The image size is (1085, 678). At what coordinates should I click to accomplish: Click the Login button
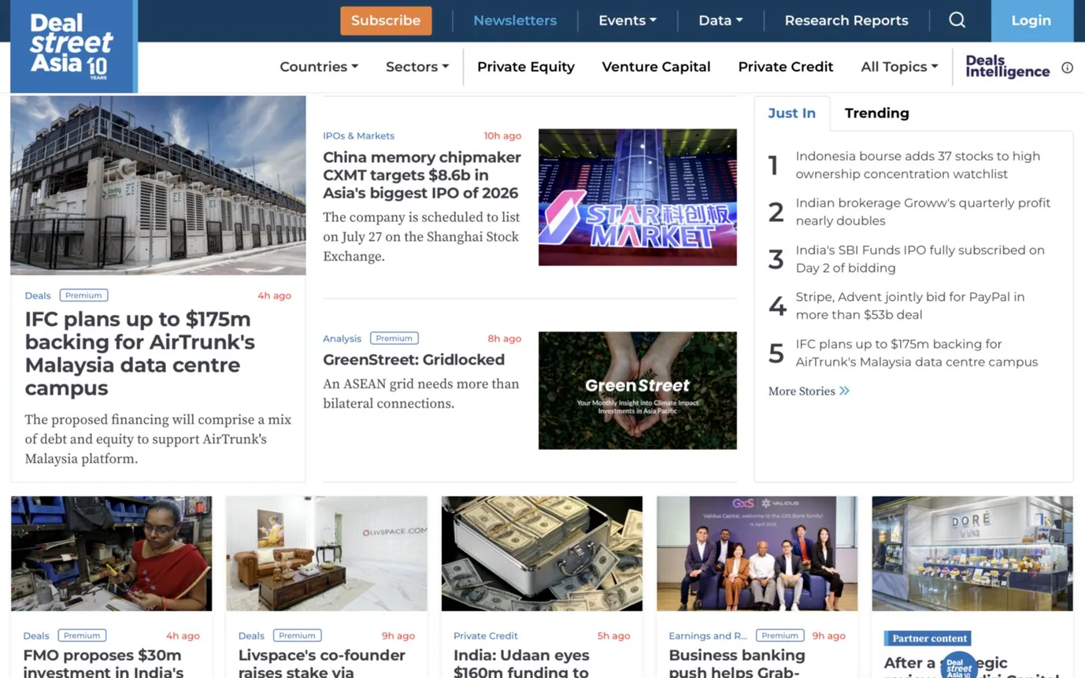click(x=1031, y=20)
